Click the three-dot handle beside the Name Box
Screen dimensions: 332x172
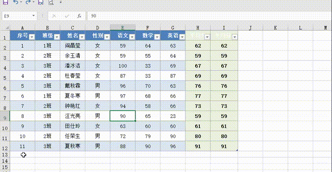tap(43, 16)
